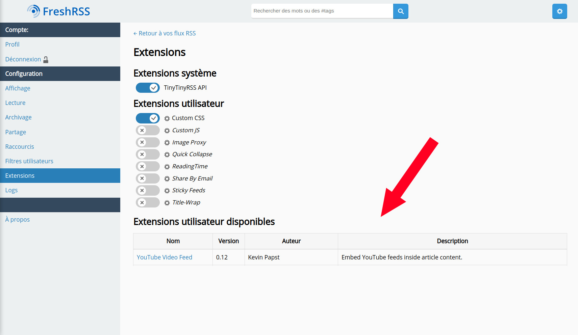Click the Description column header
578x335 pixels.
point(452,241)
